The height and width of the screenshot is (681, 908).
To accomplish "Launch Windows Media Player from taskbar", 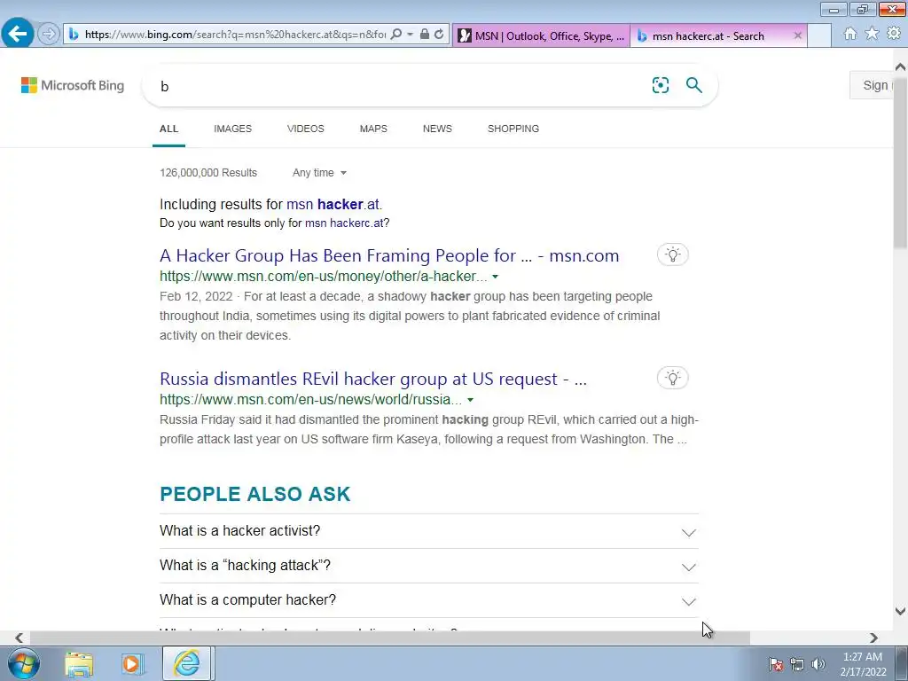I will [x=132, y=663].
